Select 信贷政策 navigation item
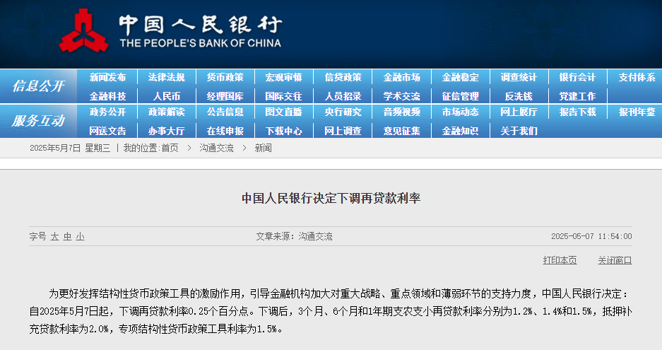 point(343,77)
